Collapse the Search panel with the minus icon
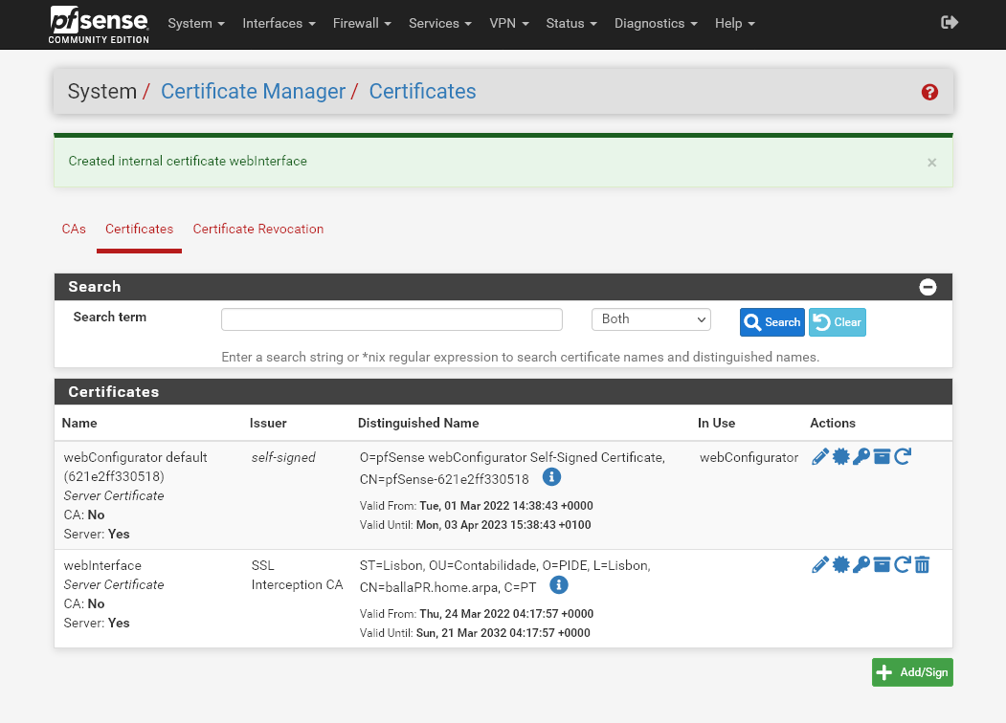Viewport: 1006px width, 723px height. (x=927, y=286)
